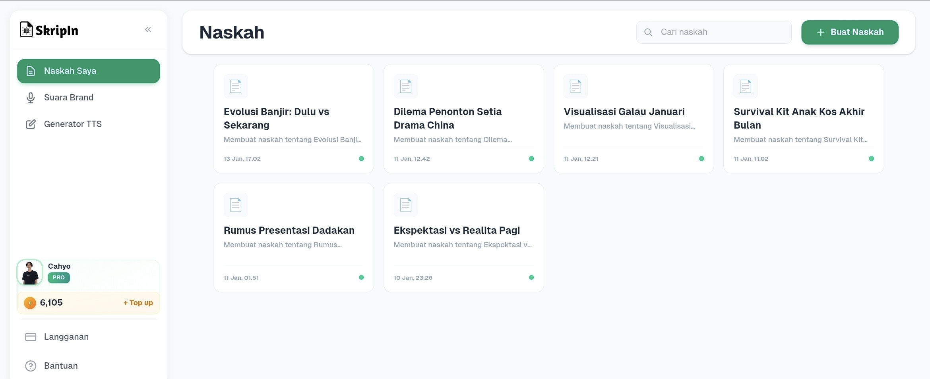Click the document icon on Visualisasi Galau Januari

[575, 86]
